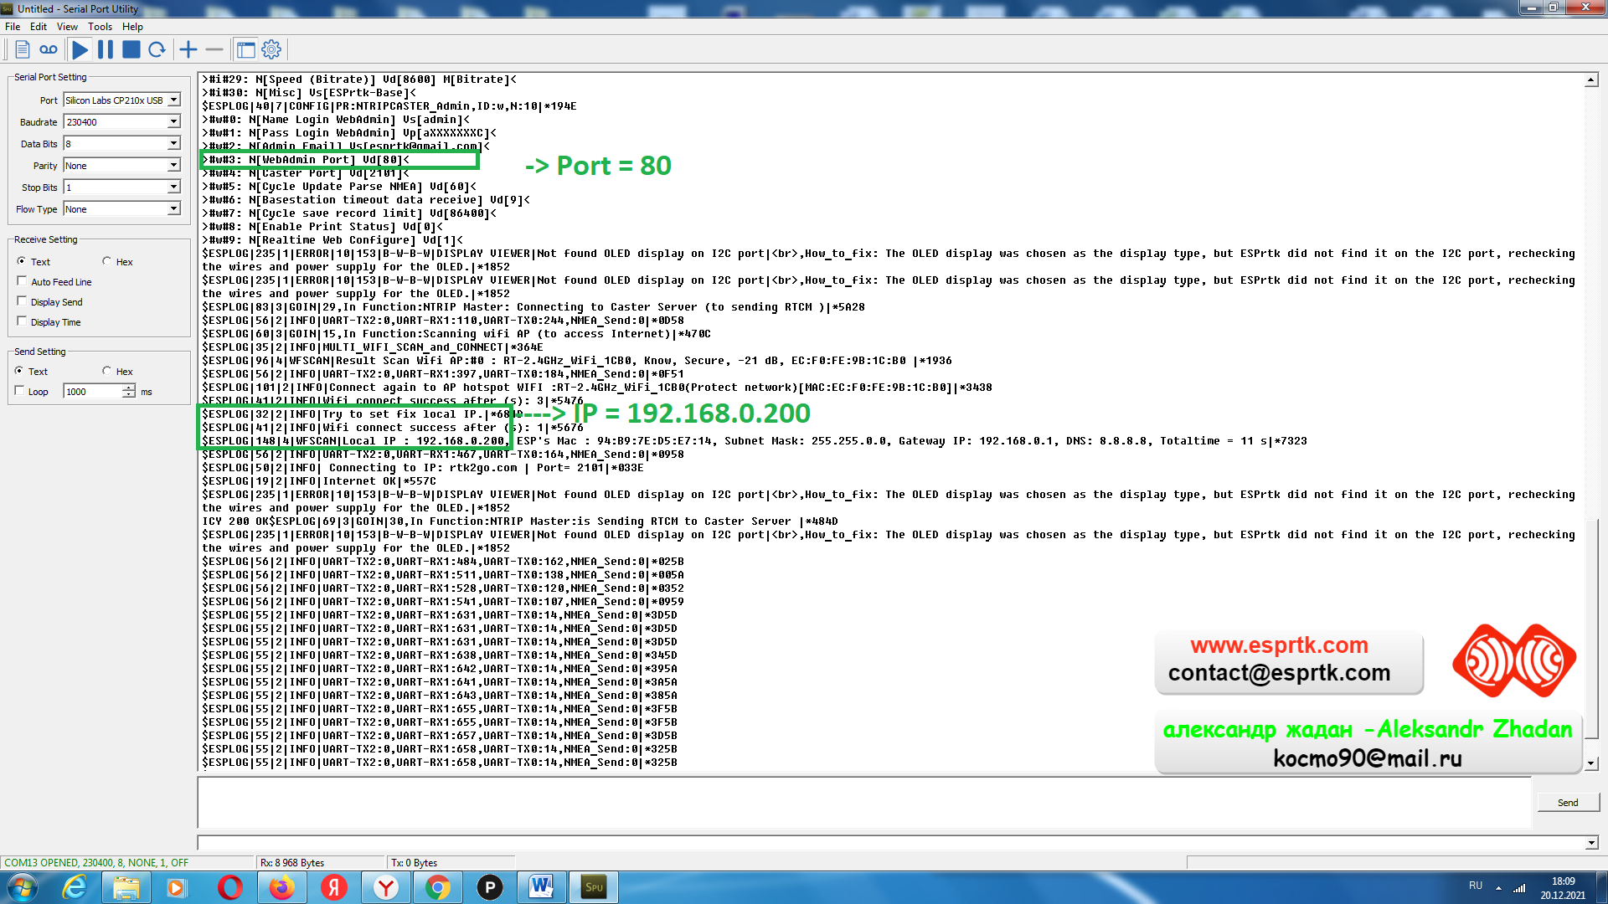Screen dimensions: 1608x904
Task: Click the Send button
Action: pyautogui.click(x=1567, y=803)
